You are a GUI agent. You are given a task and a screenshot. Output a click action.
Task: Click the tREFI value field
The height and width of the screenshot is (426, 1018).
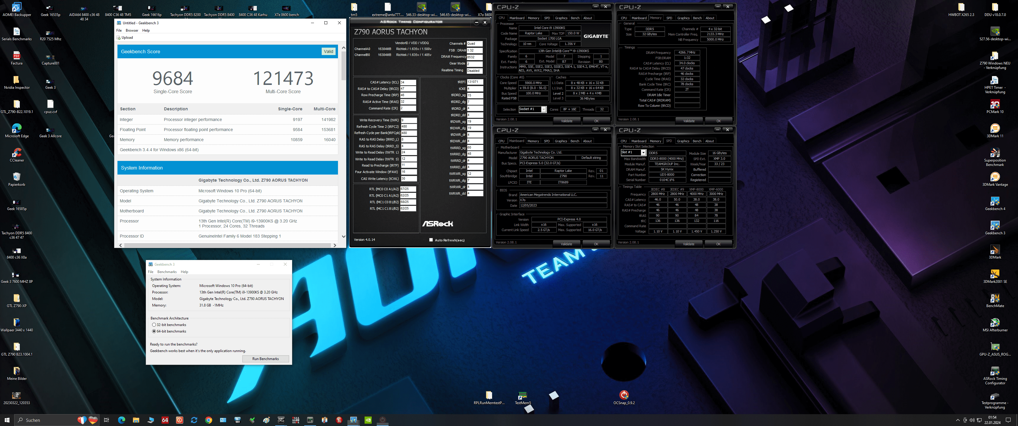coord(475,82)
